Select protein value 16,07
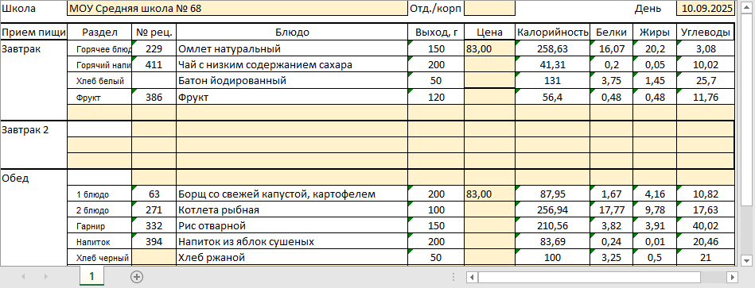The width and height of the screenshot is (755, 288). (612, 48)
